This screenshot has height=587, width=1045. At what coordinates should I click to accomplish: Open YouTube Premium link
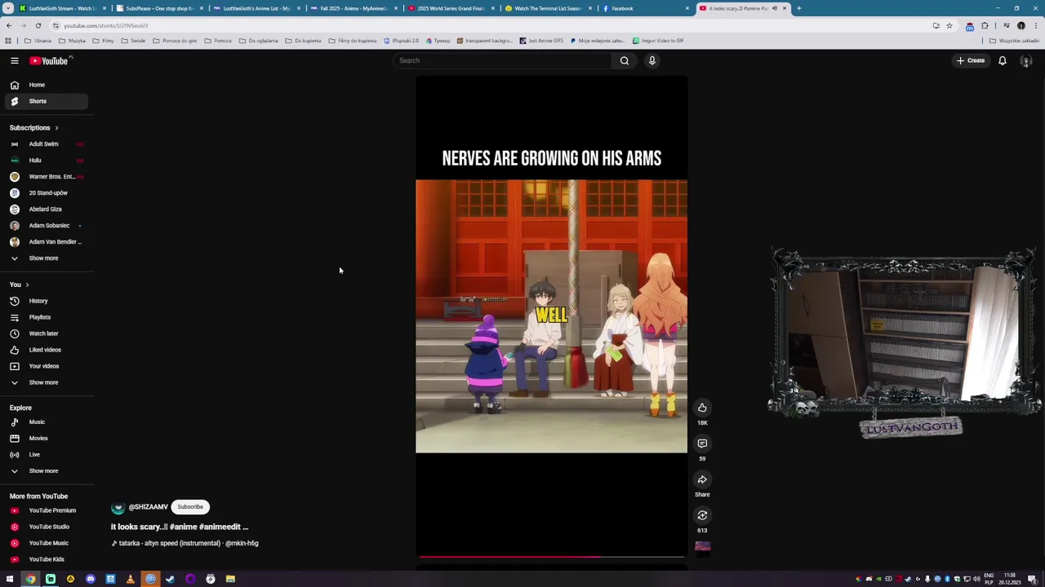[46, 510]
